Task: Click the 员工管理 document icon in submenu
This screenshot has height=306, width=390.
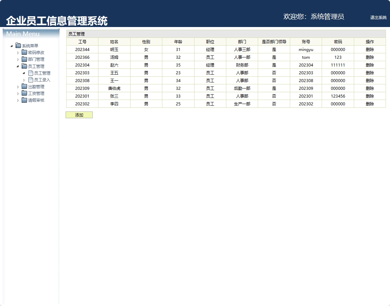Action: [x=30, y=73]
